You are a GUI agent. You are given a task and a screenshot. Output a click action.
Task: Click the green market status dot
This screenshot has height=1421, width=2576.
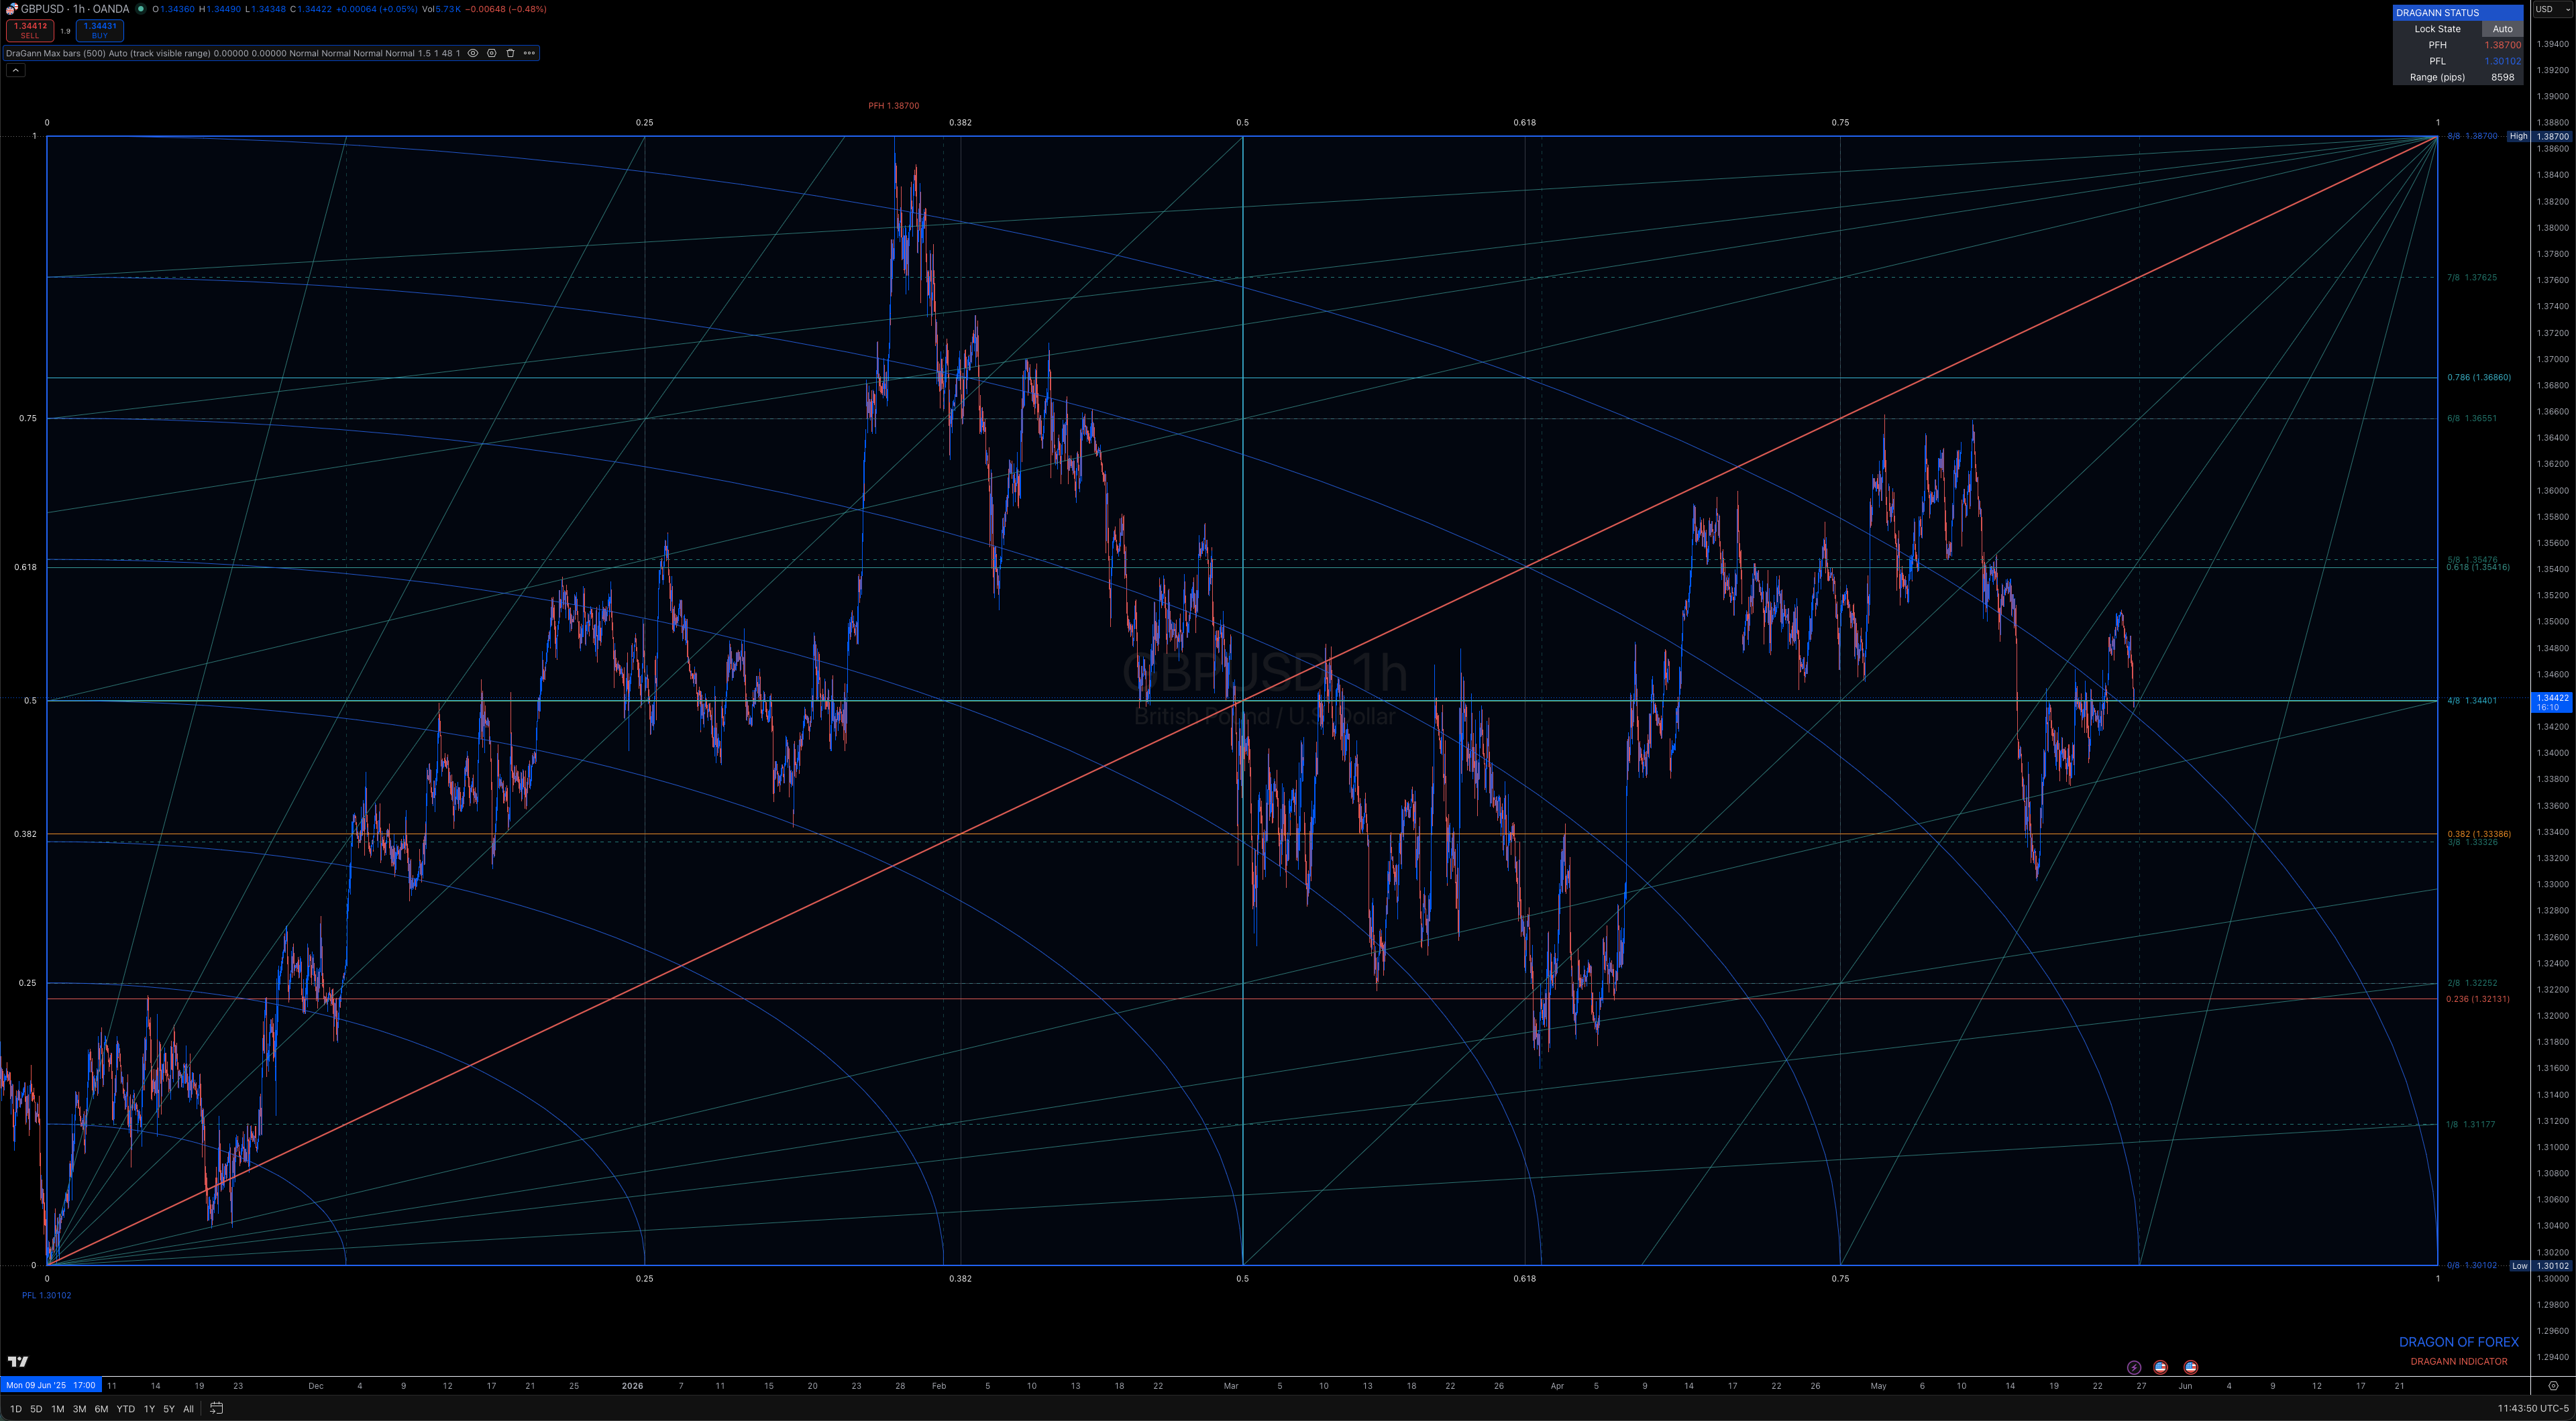[x=141, y=9]
